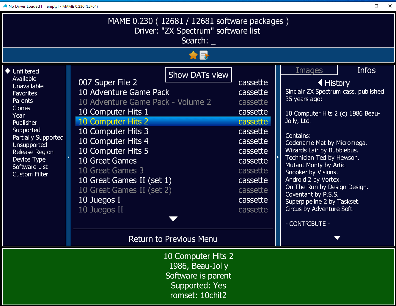Click Return to Previous Menu
The width and height of the screenshot is (396, 306).
[173, 239]
